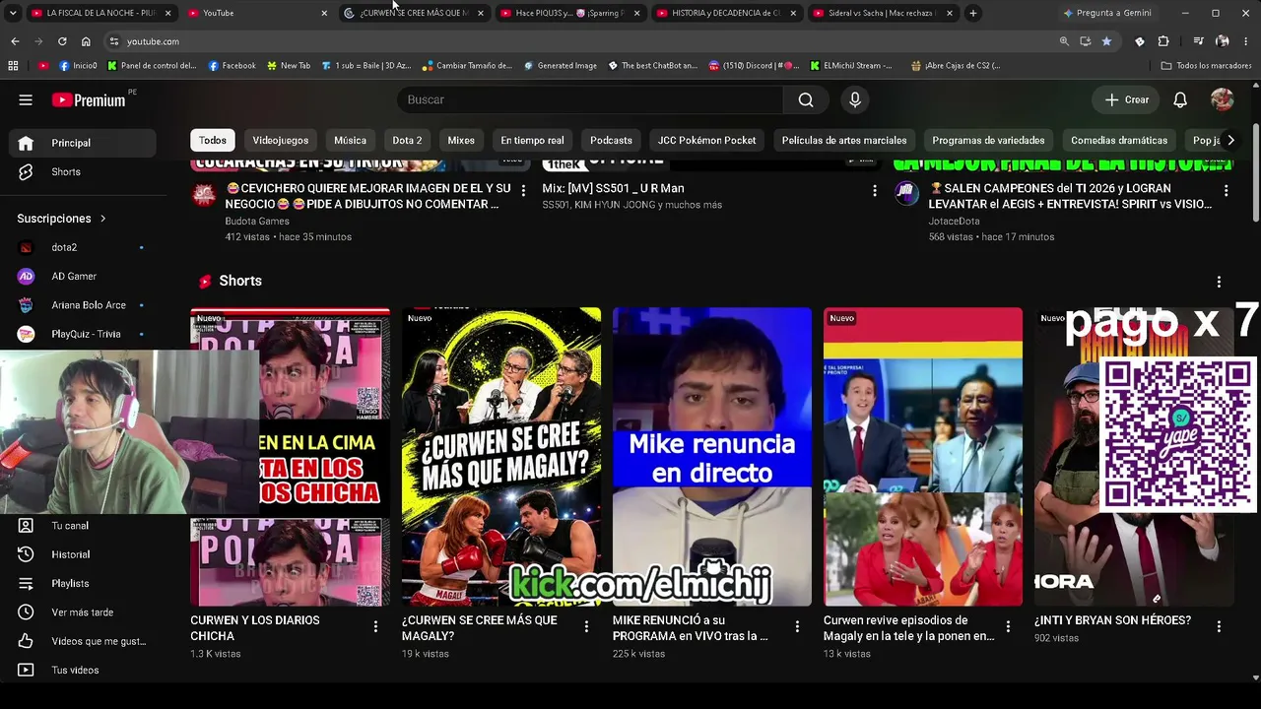Open Ariana Bolo Arce channel

83,305
